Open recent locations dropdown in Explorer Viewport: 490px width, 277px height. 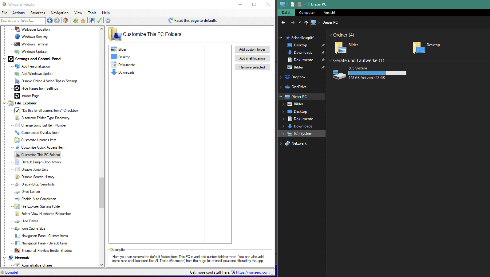[x=300, y=22]
